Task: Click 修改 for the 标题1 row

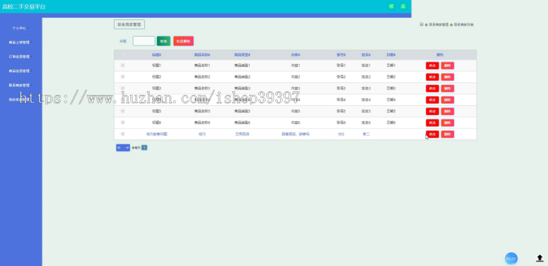Action: pyautogui.click(x=432, y=66)
